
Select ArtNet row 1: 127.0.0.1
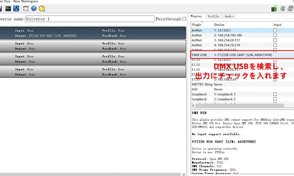tap(243, 30)
